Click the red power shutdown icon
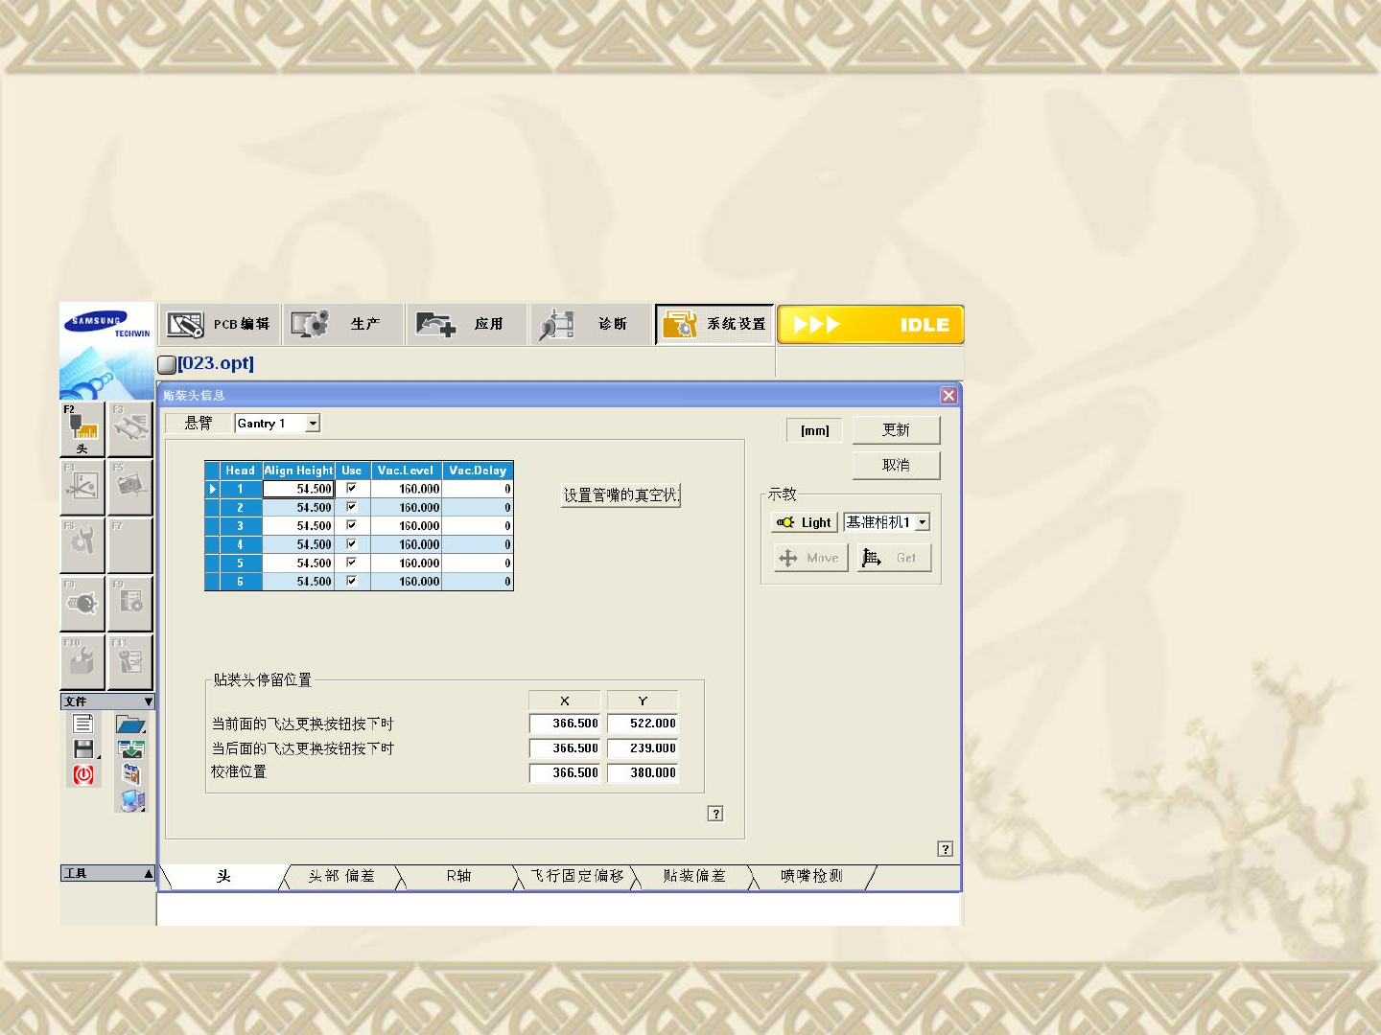Image resolution: width=1381 pixels, height=1035 pixels. pyautogui.click(x=83, y=774)
